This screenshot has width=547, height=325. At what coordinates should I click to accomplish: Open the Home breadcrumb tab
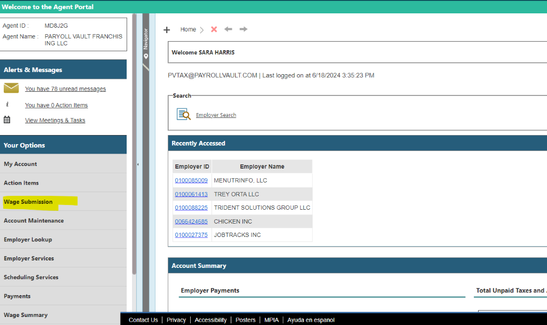pyautogui.click(x=188, y=29)
